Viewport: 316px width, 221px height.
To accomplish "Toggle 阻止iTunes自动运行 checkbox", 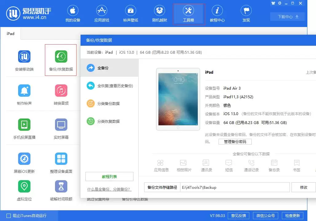I will (x=9, y=216).
